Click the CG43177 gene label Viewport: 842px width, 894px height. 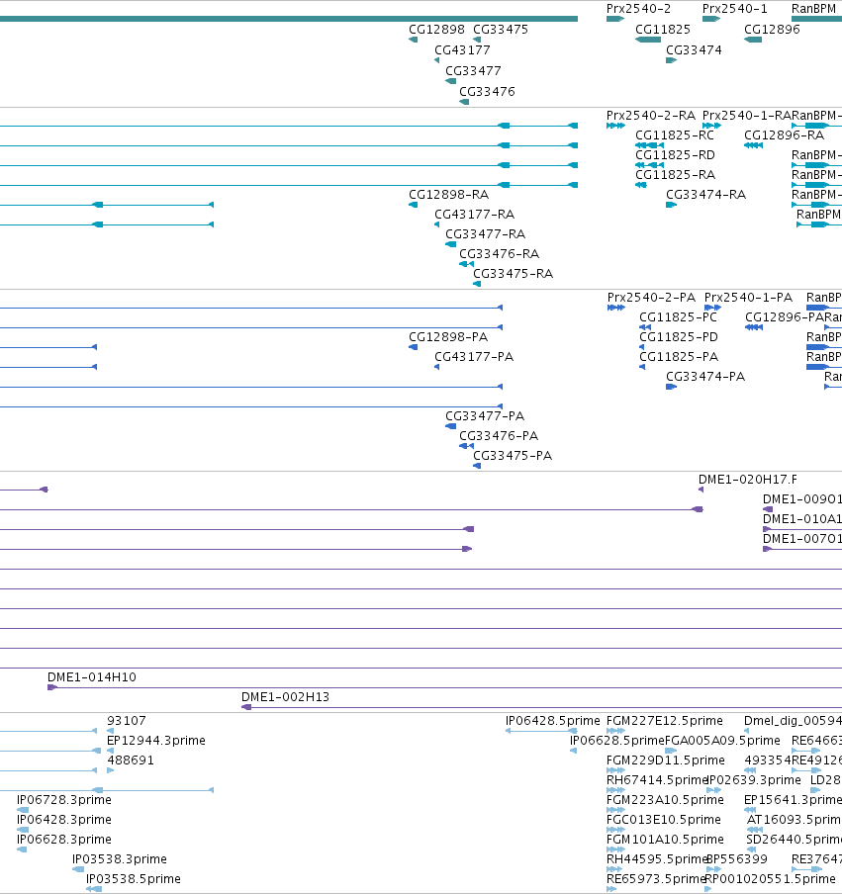coord(462,50)
